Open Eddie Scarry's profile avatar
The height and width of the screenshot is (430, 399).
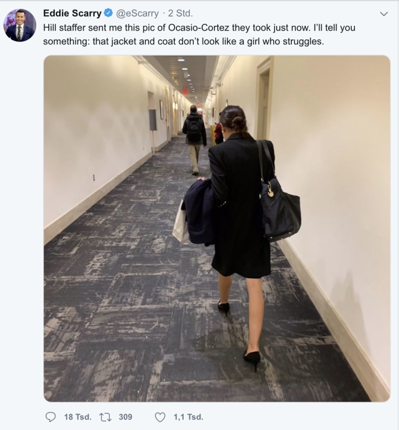tap(20, 25)
